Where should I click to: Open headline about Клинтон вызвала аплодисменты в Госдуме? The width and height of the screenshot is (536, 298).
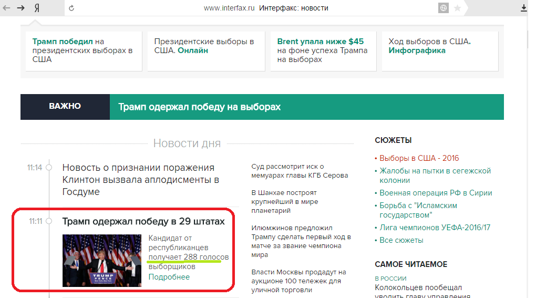pyautogui.click(x=140, y=180)
